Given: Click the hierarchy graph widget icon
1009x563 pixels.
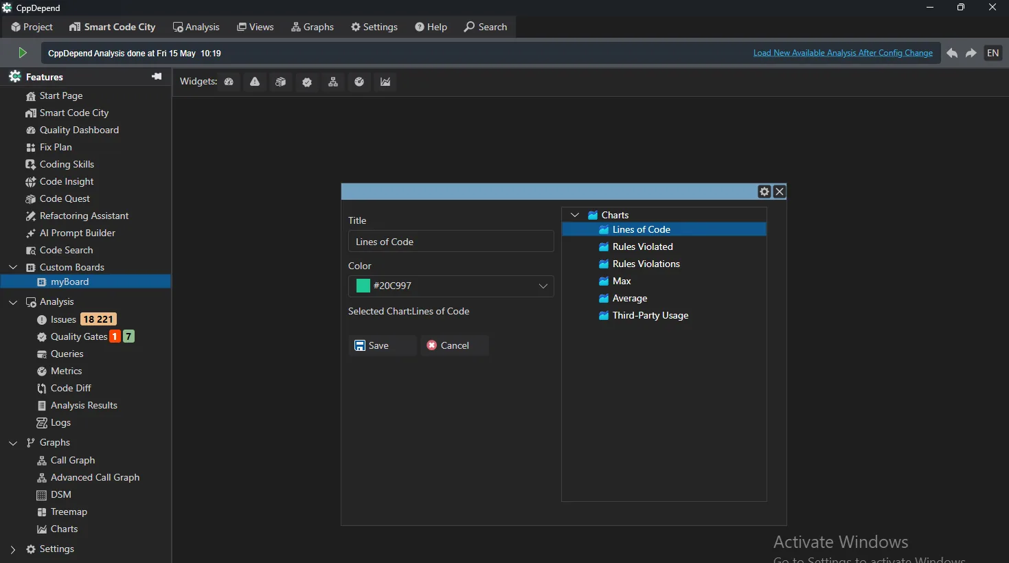Looking at the screenshot, I should tap(333, 82).
